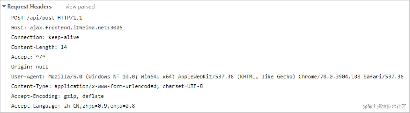Select the Content-Length value 14

tap(64, 47)
